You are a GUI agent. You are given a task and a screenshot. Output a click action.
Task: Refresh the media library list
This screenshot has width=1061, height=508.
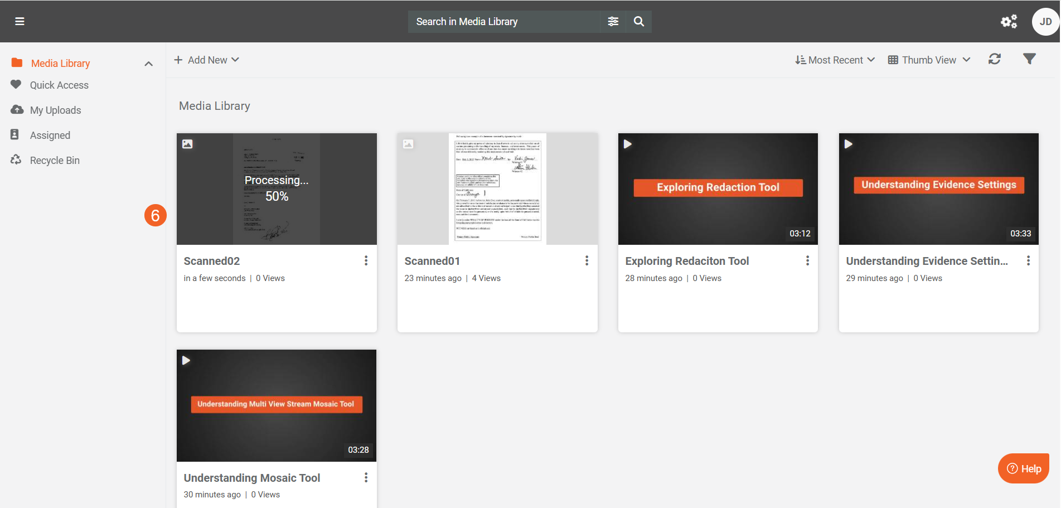coord(994,59)
